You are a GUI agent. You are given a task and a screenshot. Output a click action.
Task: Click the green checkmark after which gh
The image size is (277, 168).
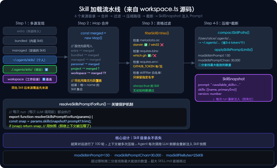pyautogui.click(x=149, y=55)
